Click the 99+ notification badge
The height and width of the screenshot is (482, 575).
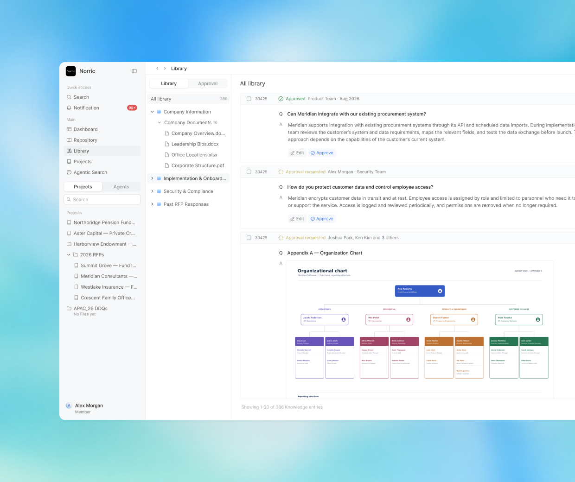click(132, 108)
